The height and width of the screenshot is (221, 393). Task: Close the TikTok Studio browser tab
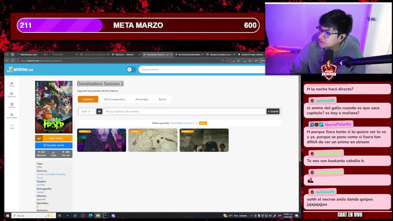click(x=76, y=54)
